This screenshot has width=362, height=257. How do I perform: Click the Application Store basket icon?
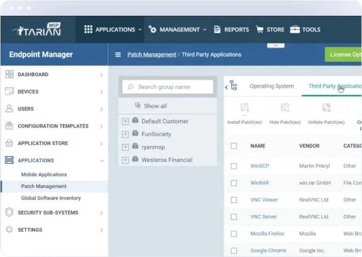point(9,143)
